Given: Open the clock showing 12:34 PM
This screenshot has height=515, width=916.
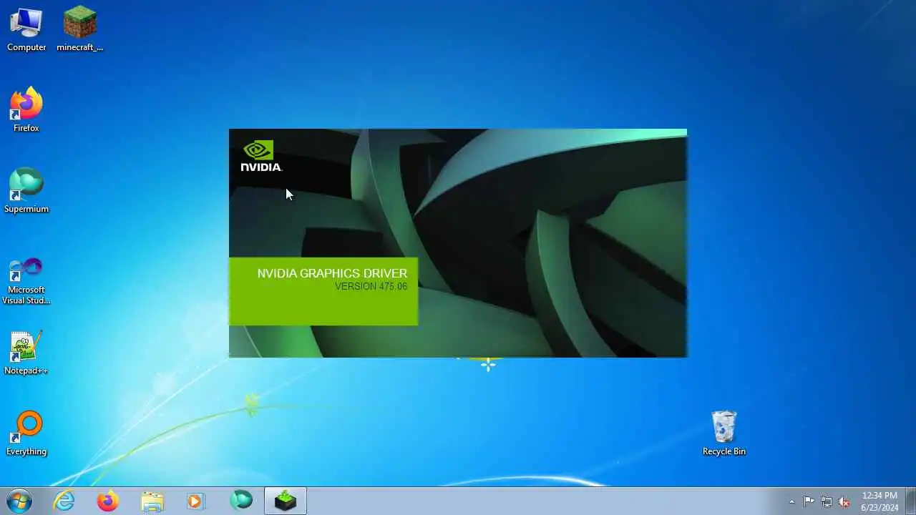Looking at the screenshot, I should 880,501.
